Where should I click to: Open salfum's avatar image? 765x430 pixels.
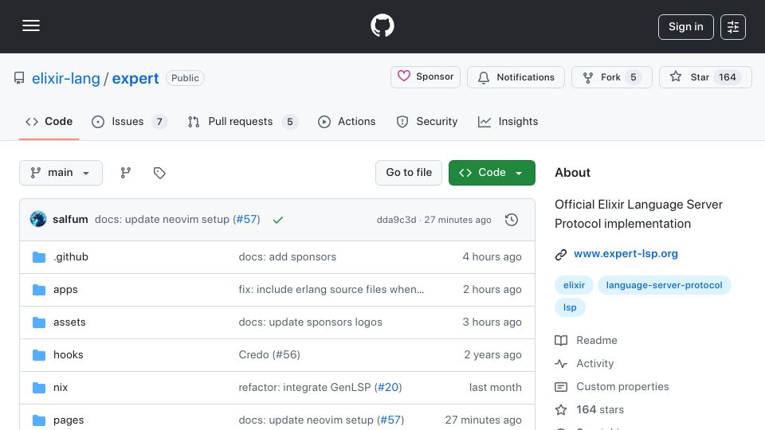pos(38,220)
